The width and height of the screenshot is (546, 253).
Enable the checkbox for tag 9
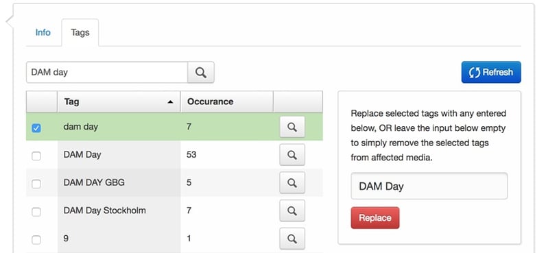(36, 239)
